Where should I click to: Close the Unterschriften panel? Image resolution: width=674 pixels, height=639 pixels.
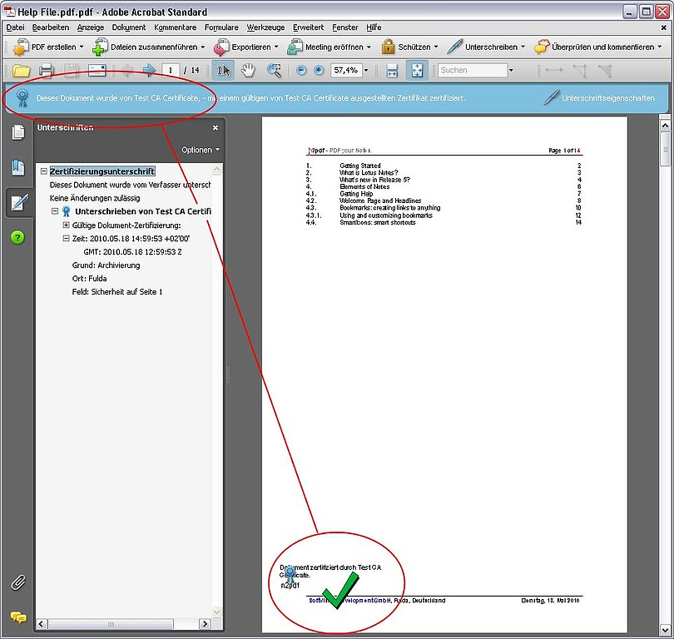point(216,127)
